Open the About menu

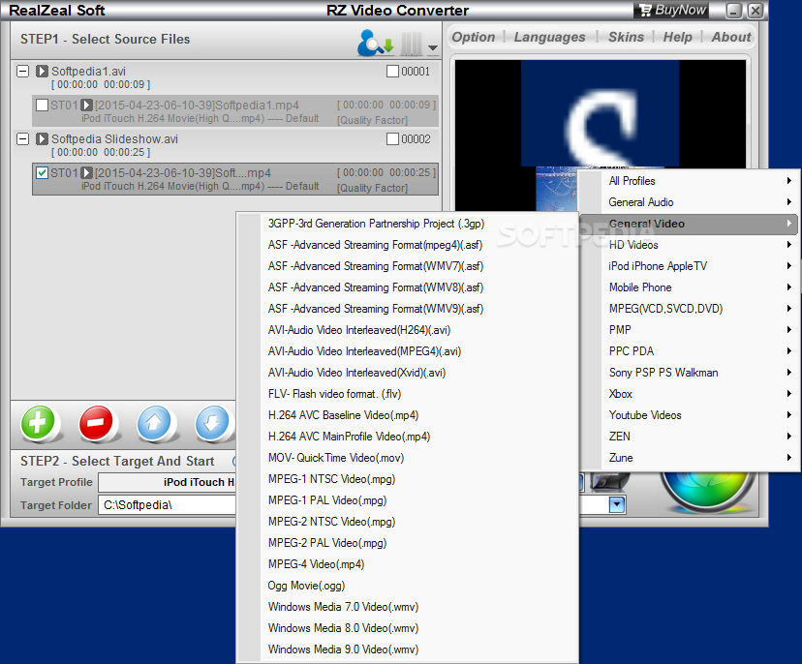click(731, 38)
